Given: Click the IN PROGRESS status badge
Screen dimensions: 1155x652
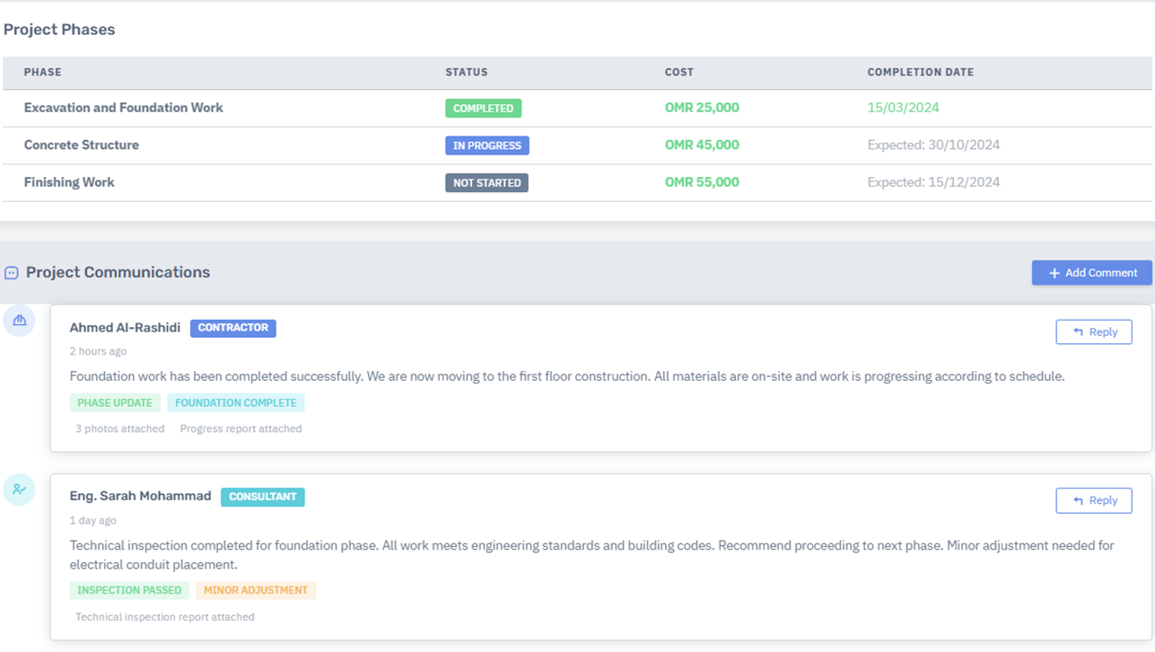Looking at the screenshot, I should (486, 145).
